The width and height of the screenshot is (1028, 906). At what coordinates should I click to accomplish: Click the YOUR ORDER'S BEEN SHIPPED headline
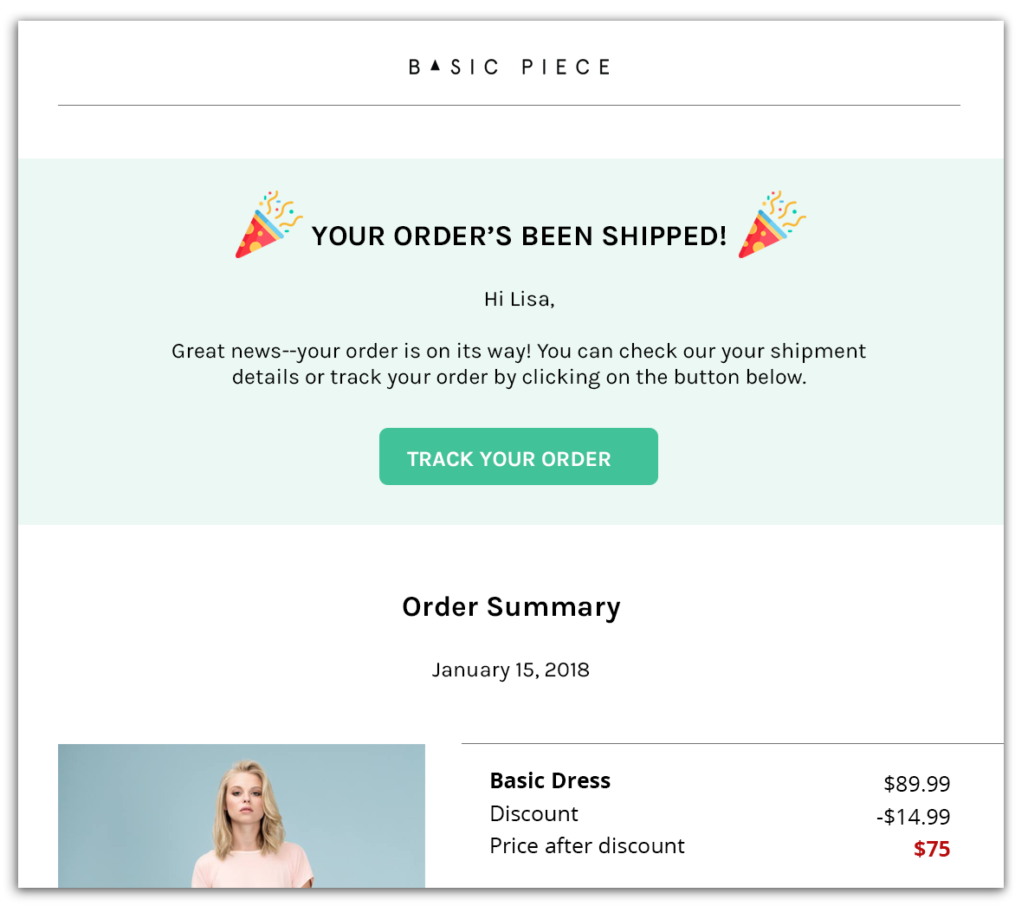tap(518, 236)
